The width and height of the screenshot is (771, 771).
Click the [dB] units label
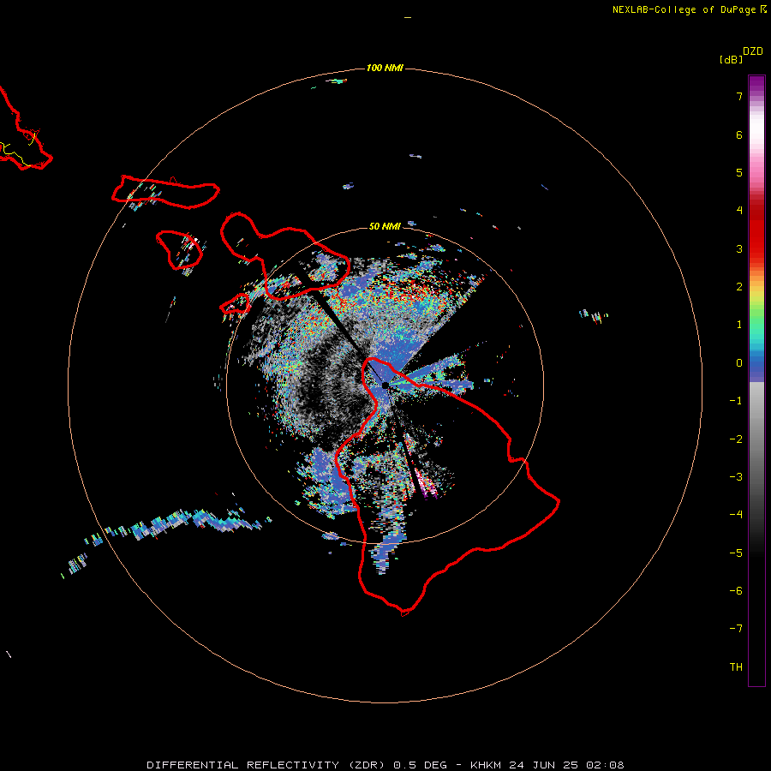(x=731, y=59)
